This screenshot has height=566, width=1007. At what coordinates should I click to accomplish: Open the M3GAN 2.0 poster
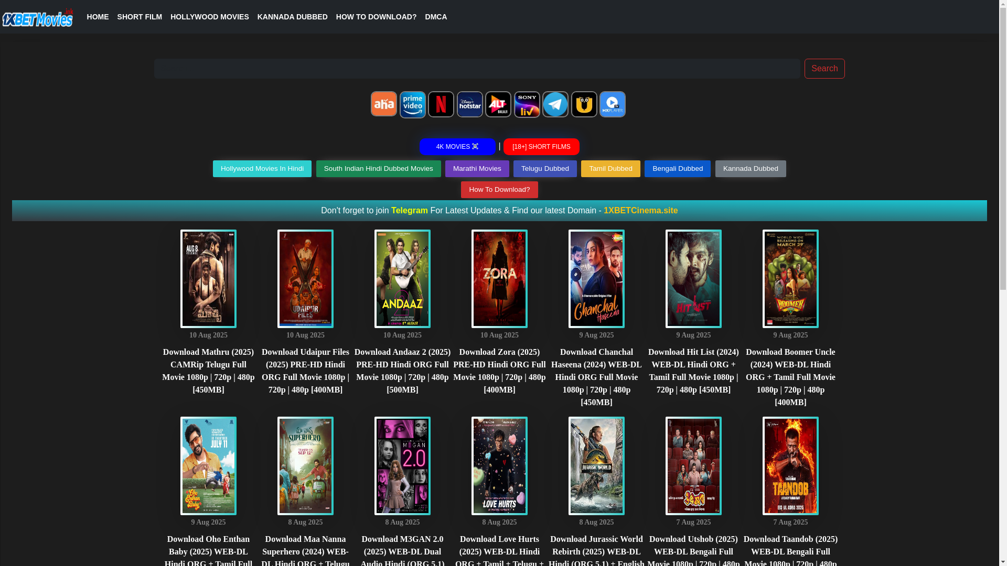(402, 466)
